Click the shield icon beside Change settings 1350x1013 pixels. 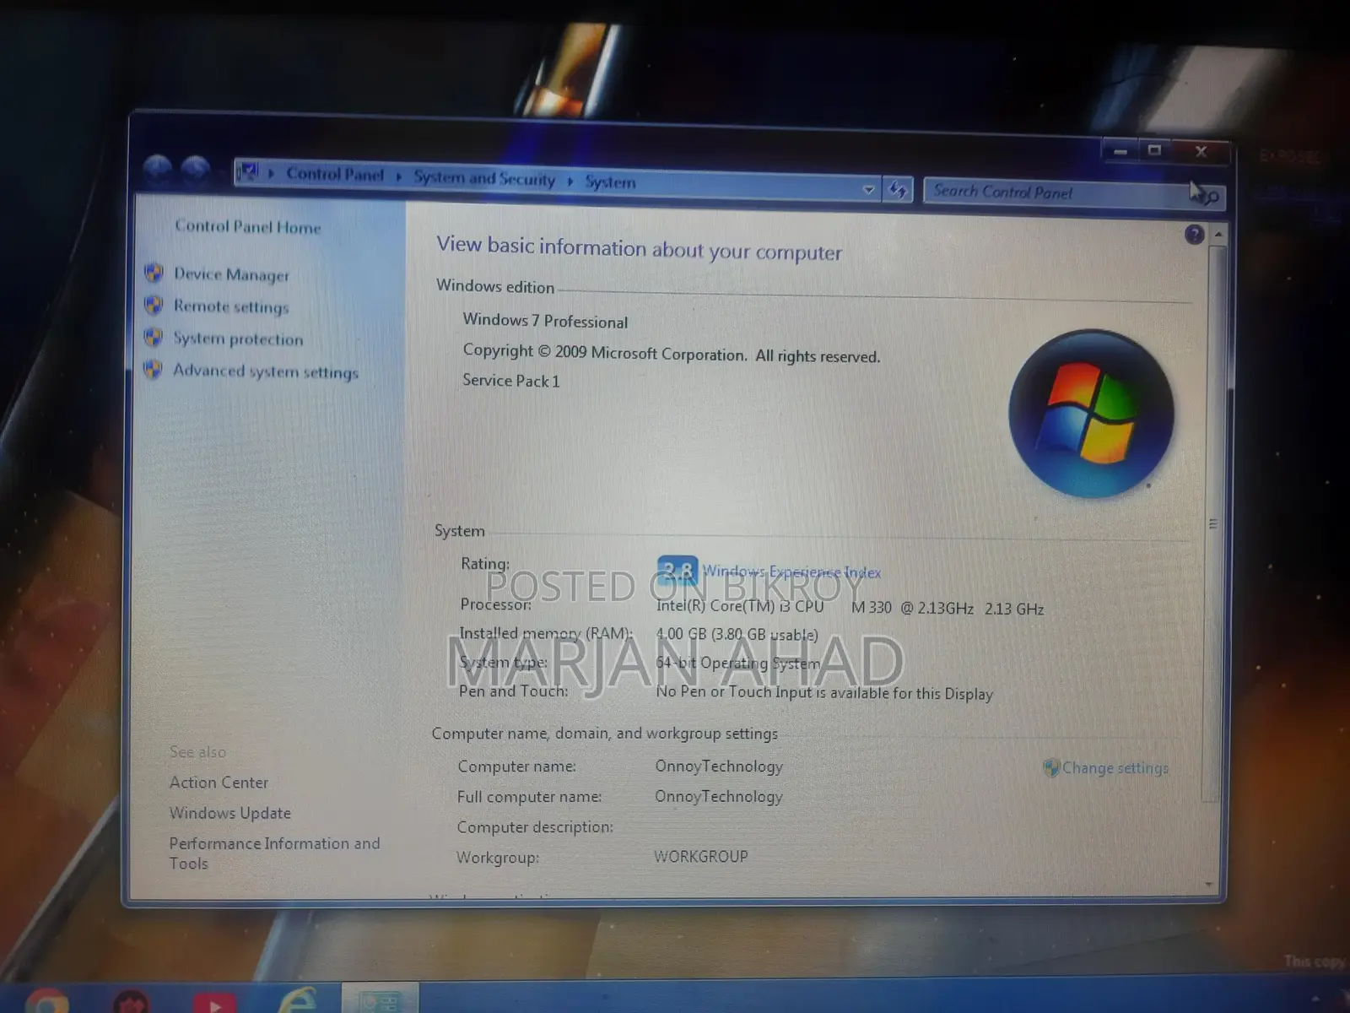click(x=1051, y=767)
